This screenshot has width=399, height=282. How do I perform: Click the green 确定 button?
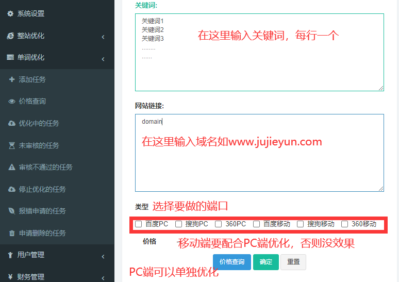tap(266, 262)
